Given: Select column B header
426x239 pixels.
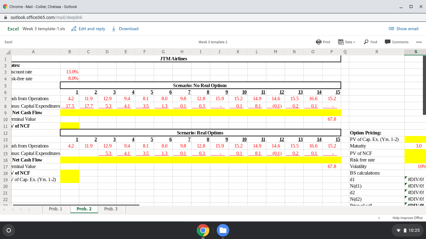Looking at the screenshot, I should point(70,52).
